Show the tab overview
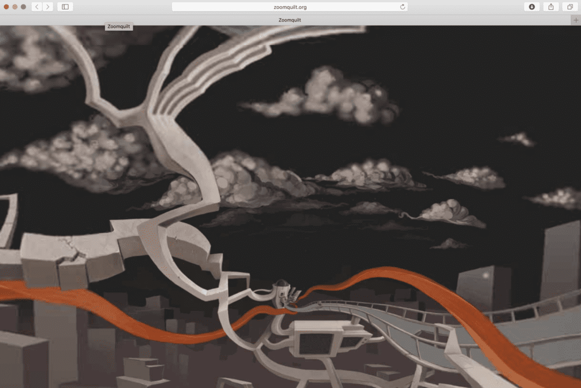 (x=570, y=7)
